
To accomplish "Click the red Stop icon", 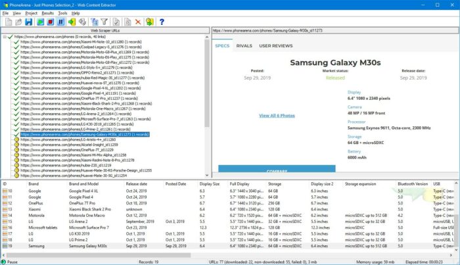I will click(x=50, y=22).
